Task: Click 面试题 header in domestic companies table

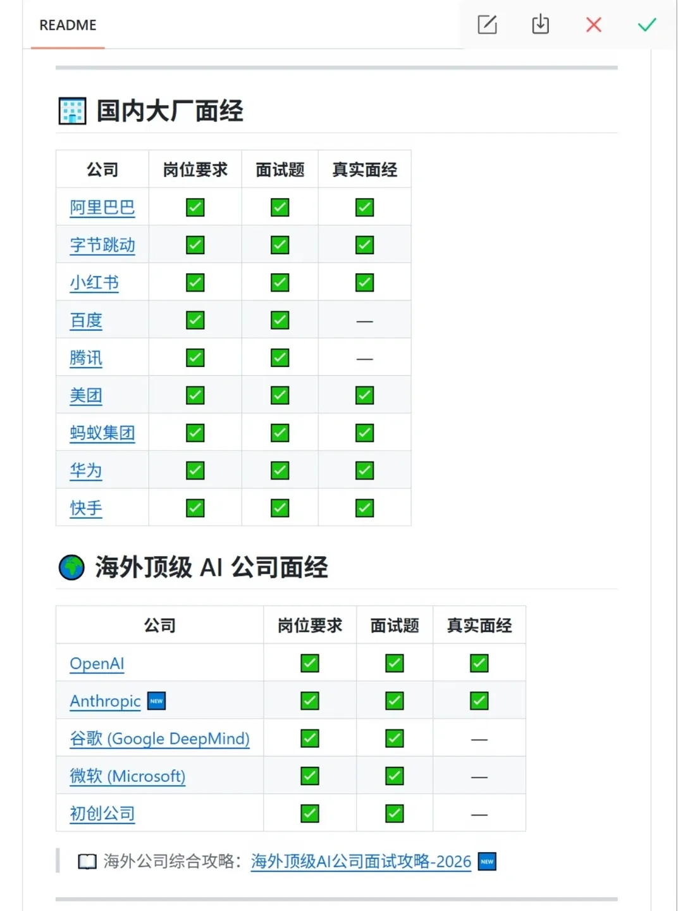Action: [x=280, y=170]
